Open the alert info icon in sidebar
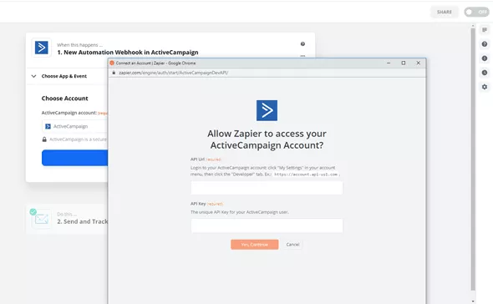Viewport: 493px width, 304px height. tap(485, 58)
